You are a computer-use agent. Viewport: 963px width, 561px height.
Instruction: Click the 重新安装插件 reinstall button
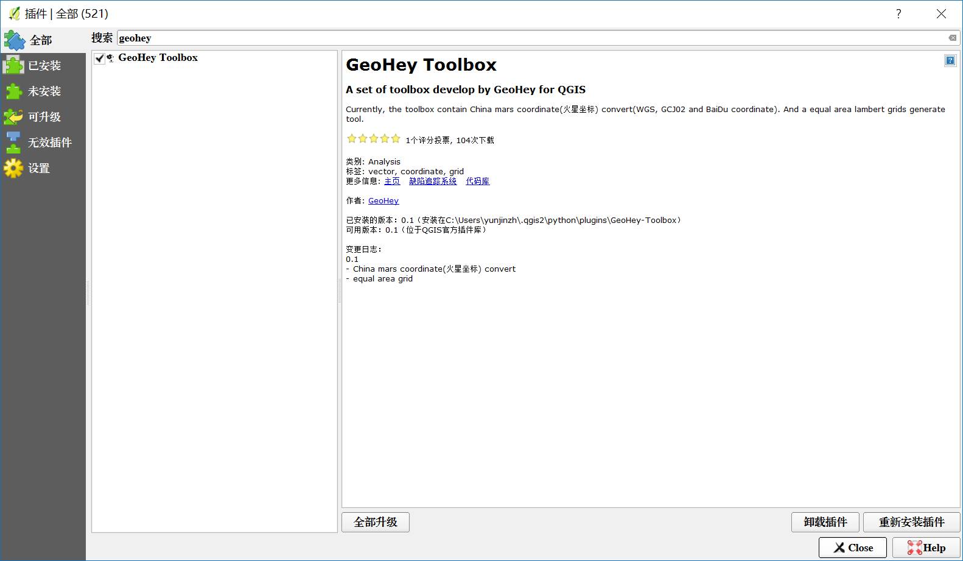click(x=912, y=522)
